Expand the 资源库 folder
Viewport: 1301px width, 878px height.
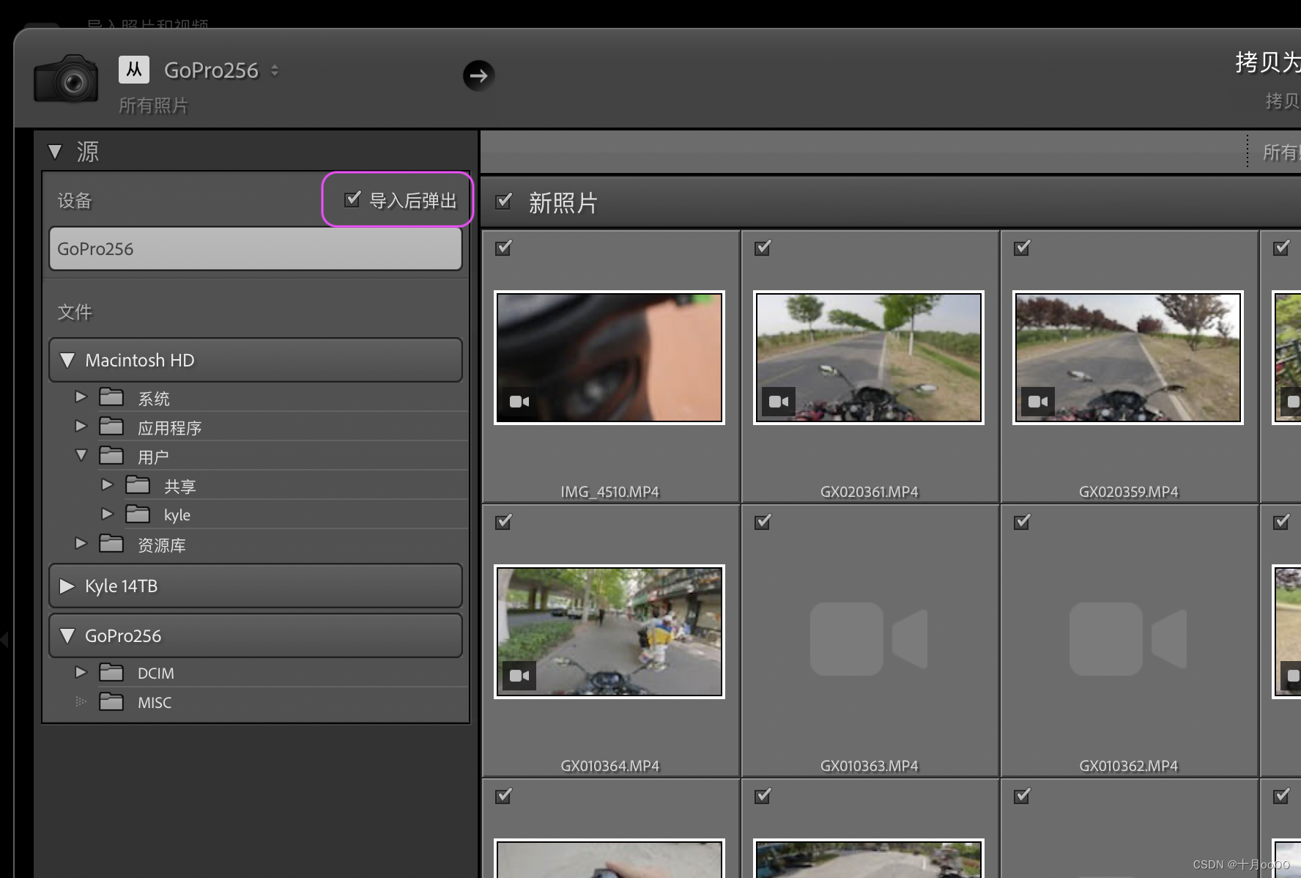coord(81,543)
